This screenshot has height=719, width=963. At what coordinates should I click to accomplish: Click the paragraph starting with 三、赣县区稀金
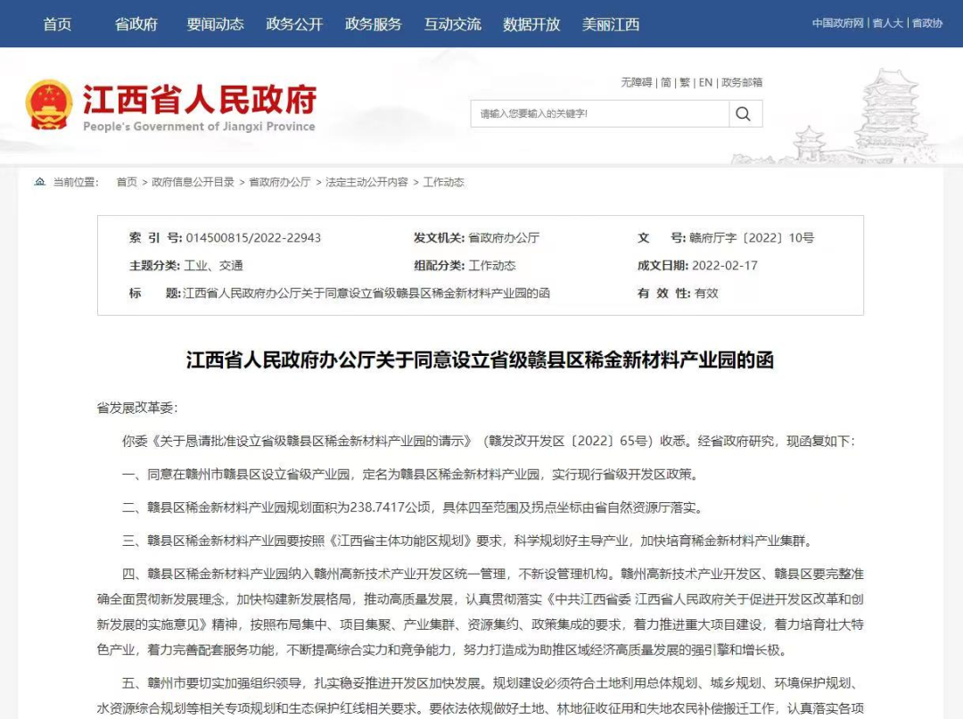[x=468, y=541]
